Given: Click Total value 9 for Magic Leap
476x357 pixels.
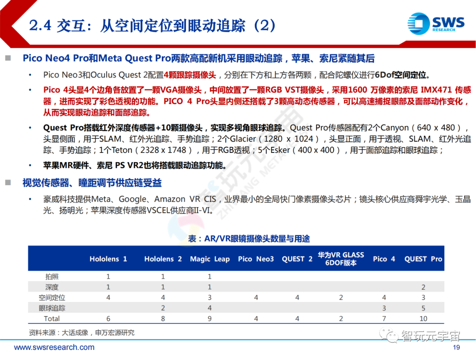Looking at the screenshot, I should [x=209, y=319].
